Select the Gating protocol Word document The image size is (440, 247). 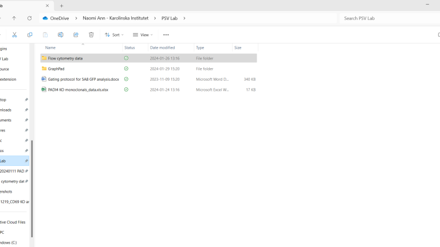tap(83, 79)
